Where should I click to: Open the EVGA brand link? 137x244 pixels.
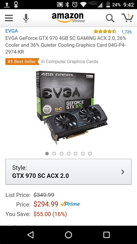point(12,31)
